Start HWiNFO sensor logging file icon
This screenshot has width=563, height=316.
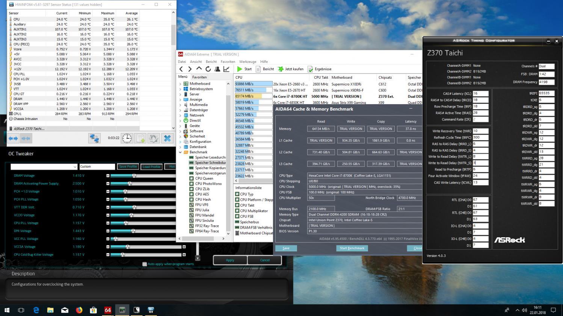click(140, 138)
